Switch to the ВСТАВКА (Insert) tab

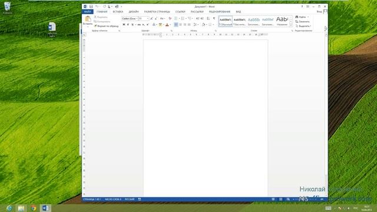[x=118, y=12]
